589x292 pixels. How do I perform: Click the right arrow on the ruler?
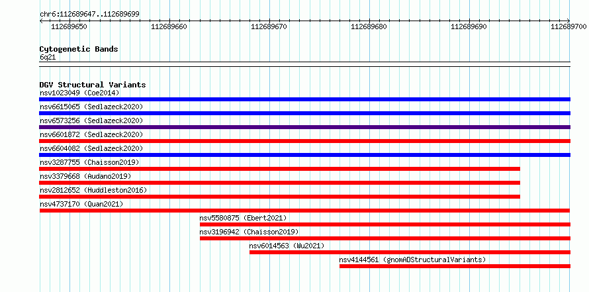pyautogui.click(x=568, y=21)
